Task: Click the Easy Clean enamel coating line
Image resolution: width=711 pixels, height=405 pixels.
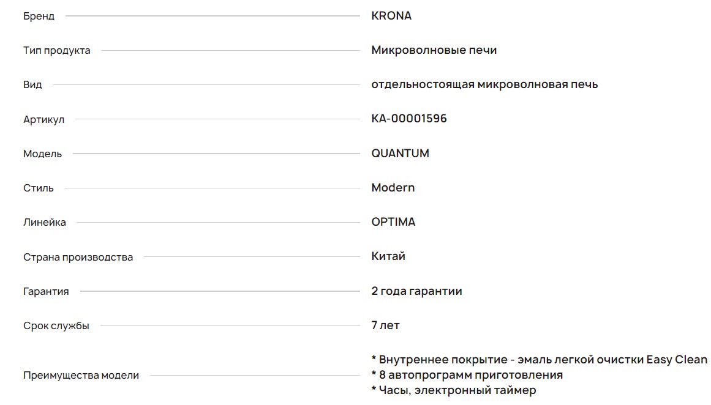Action: (539, 360)
